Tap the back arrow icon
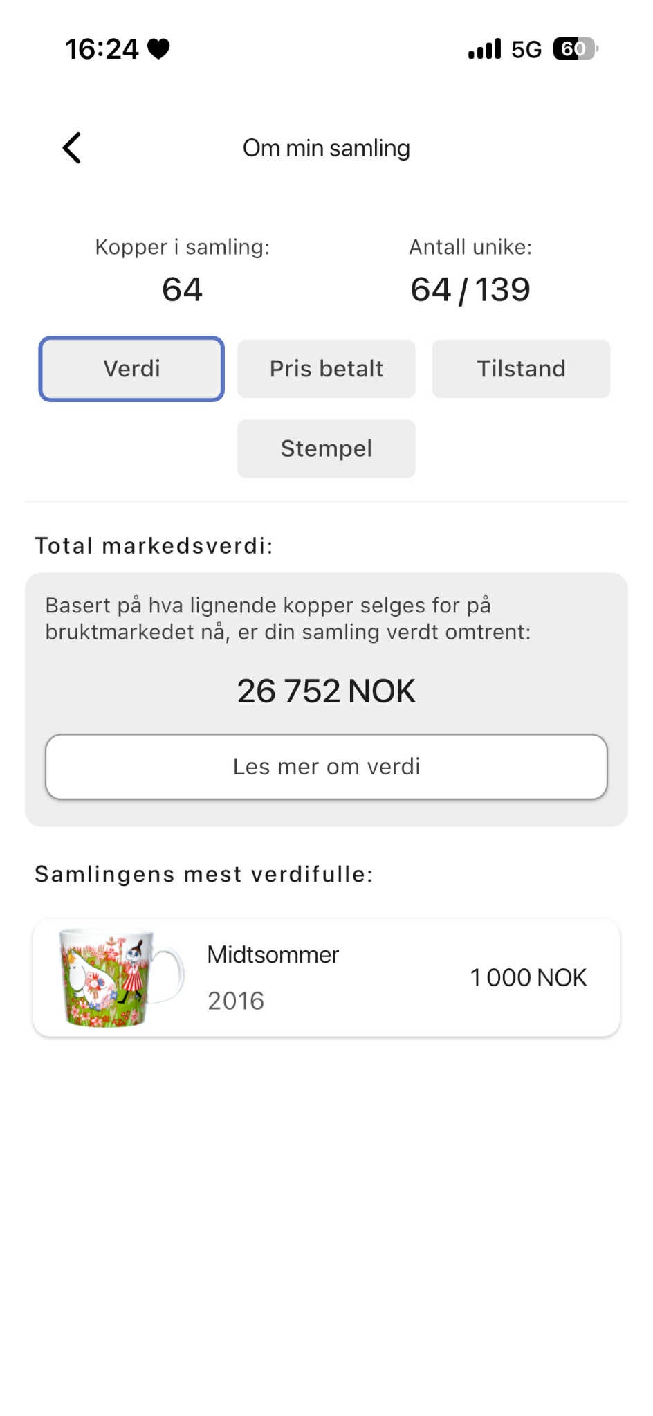This screenshot has height=1416, width=653. [x=72, y=147]
